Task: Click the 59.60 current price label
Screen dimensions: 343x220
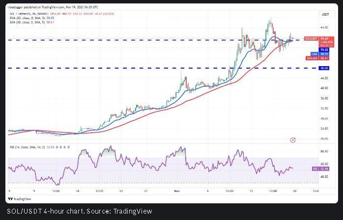Action: coord(324,39)
